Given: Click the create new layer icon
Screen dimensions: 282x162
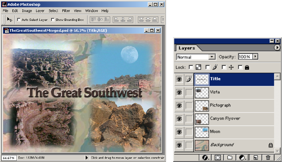Looking at the screenshot, I should click(256, 158).
